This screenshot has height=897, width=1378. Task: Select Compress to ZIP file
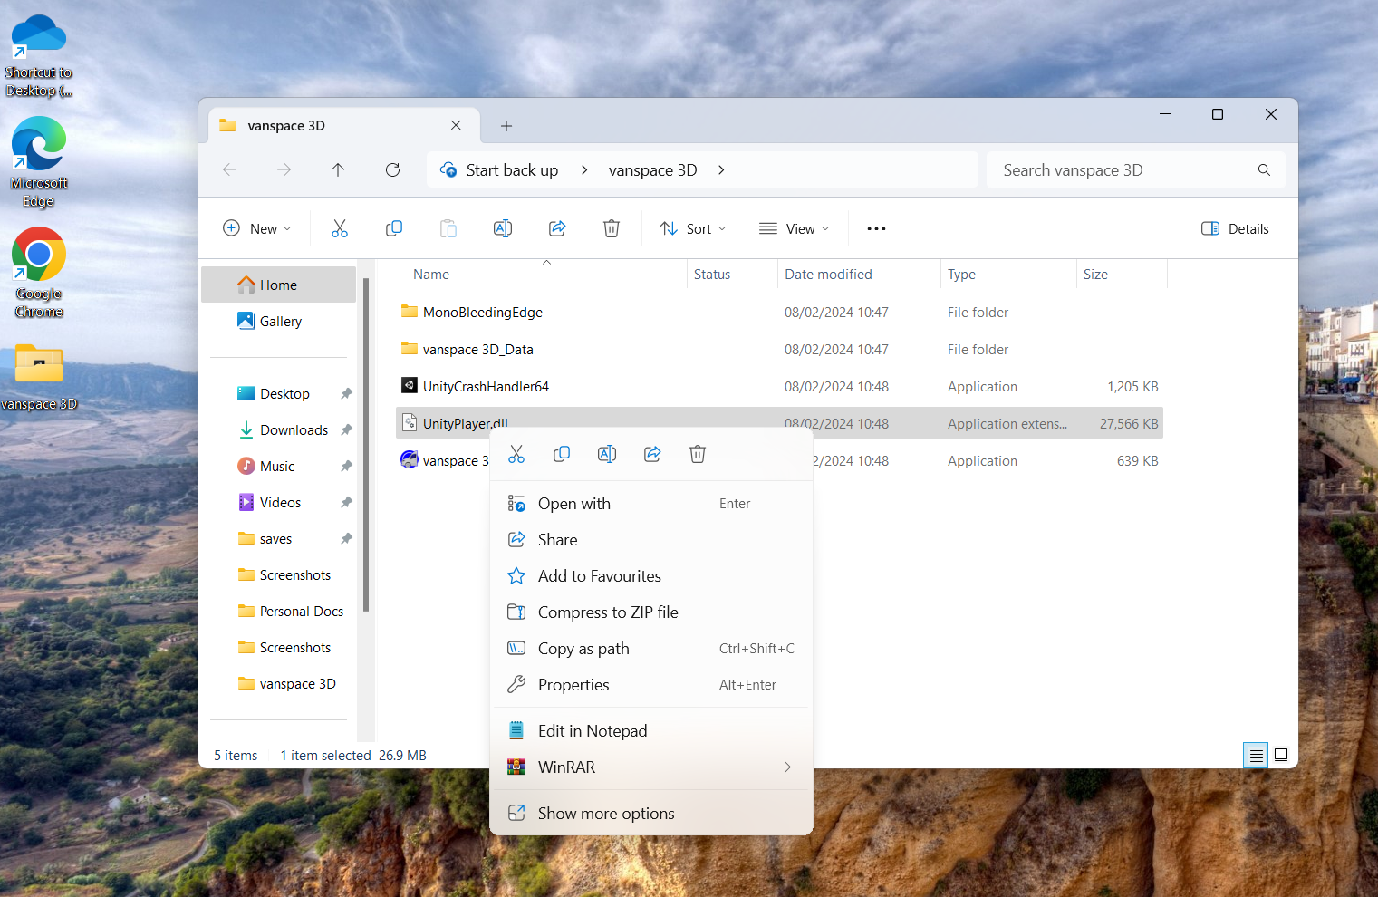pos(651,612)
